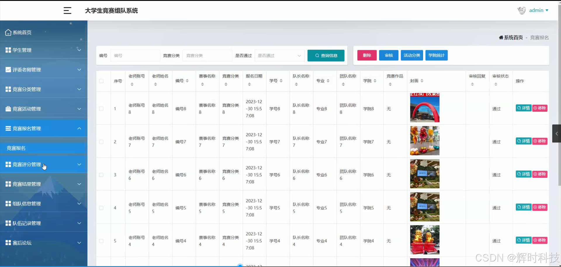Toggle the sidebar with the hamburger menu icon

[67, 10]
